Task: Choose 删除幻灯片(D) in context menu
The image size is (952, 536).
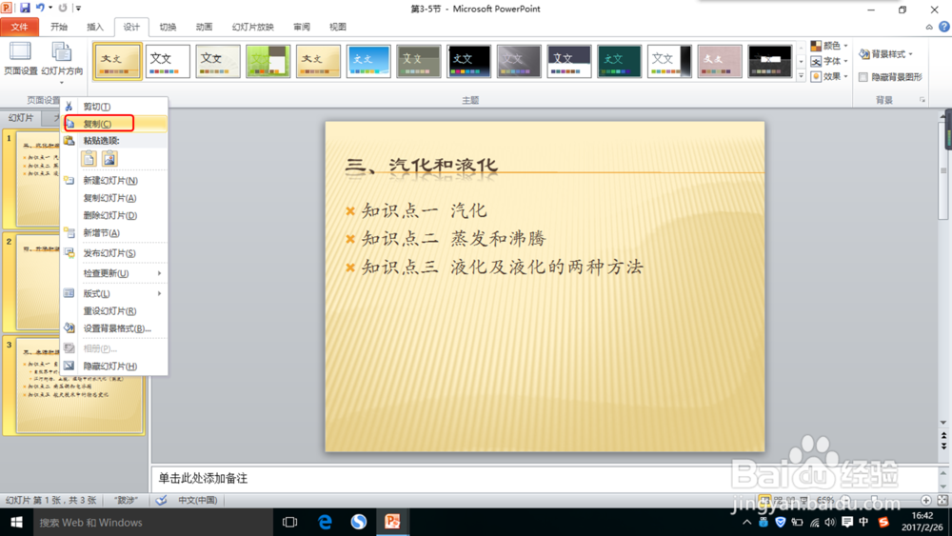Action: coord(114,215)
